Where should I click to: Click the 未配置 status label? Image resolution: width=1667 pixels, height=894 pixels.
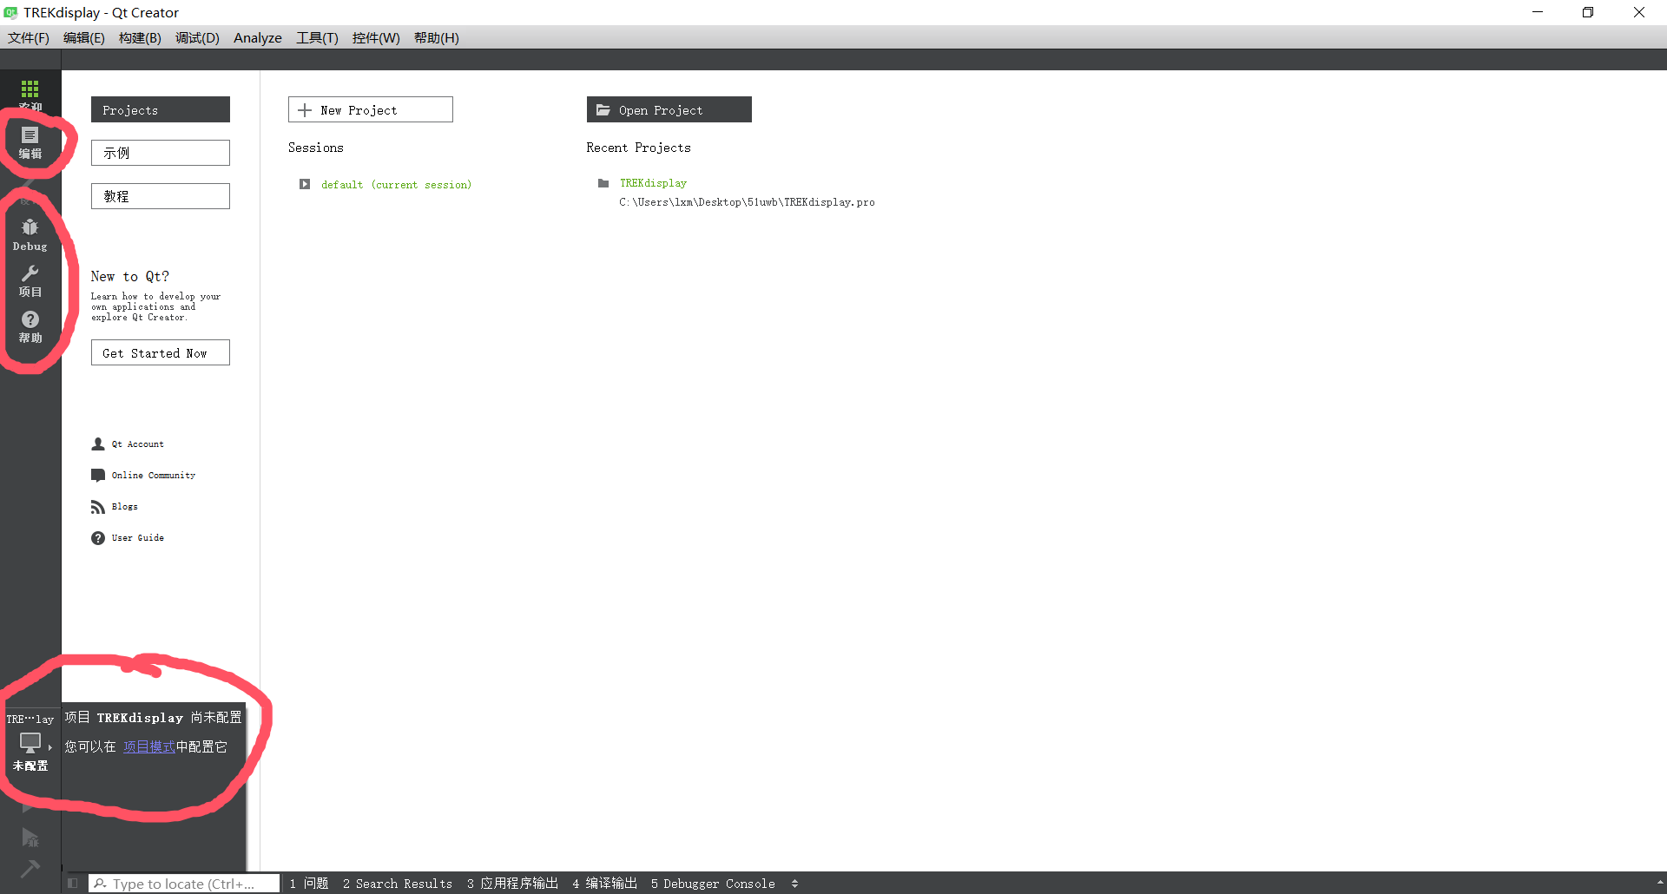pyautogui.click(x=30, y=766)
